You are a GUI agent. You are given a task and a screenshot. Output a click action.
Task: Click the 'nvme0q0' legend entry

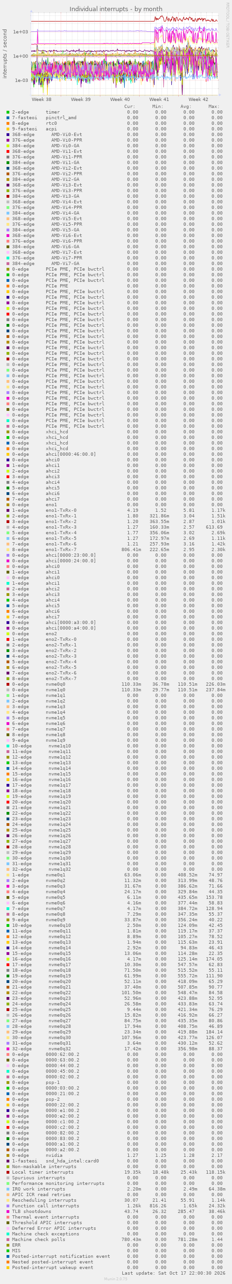[x=55, y=684]
